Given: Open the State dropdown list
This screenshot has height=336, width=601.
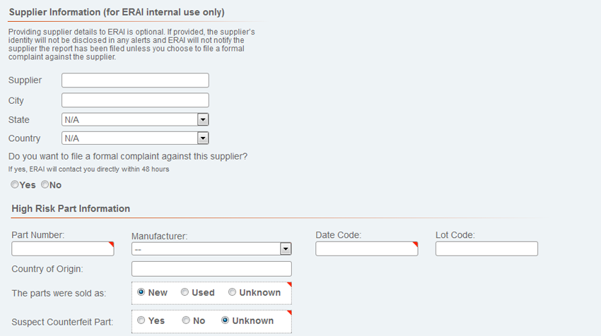Looking at the screenshot, I should [135, 120].
